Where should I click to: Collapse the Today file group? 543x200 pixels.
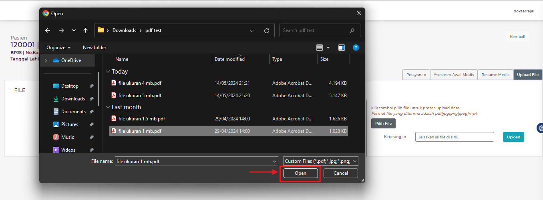(108, 72)
